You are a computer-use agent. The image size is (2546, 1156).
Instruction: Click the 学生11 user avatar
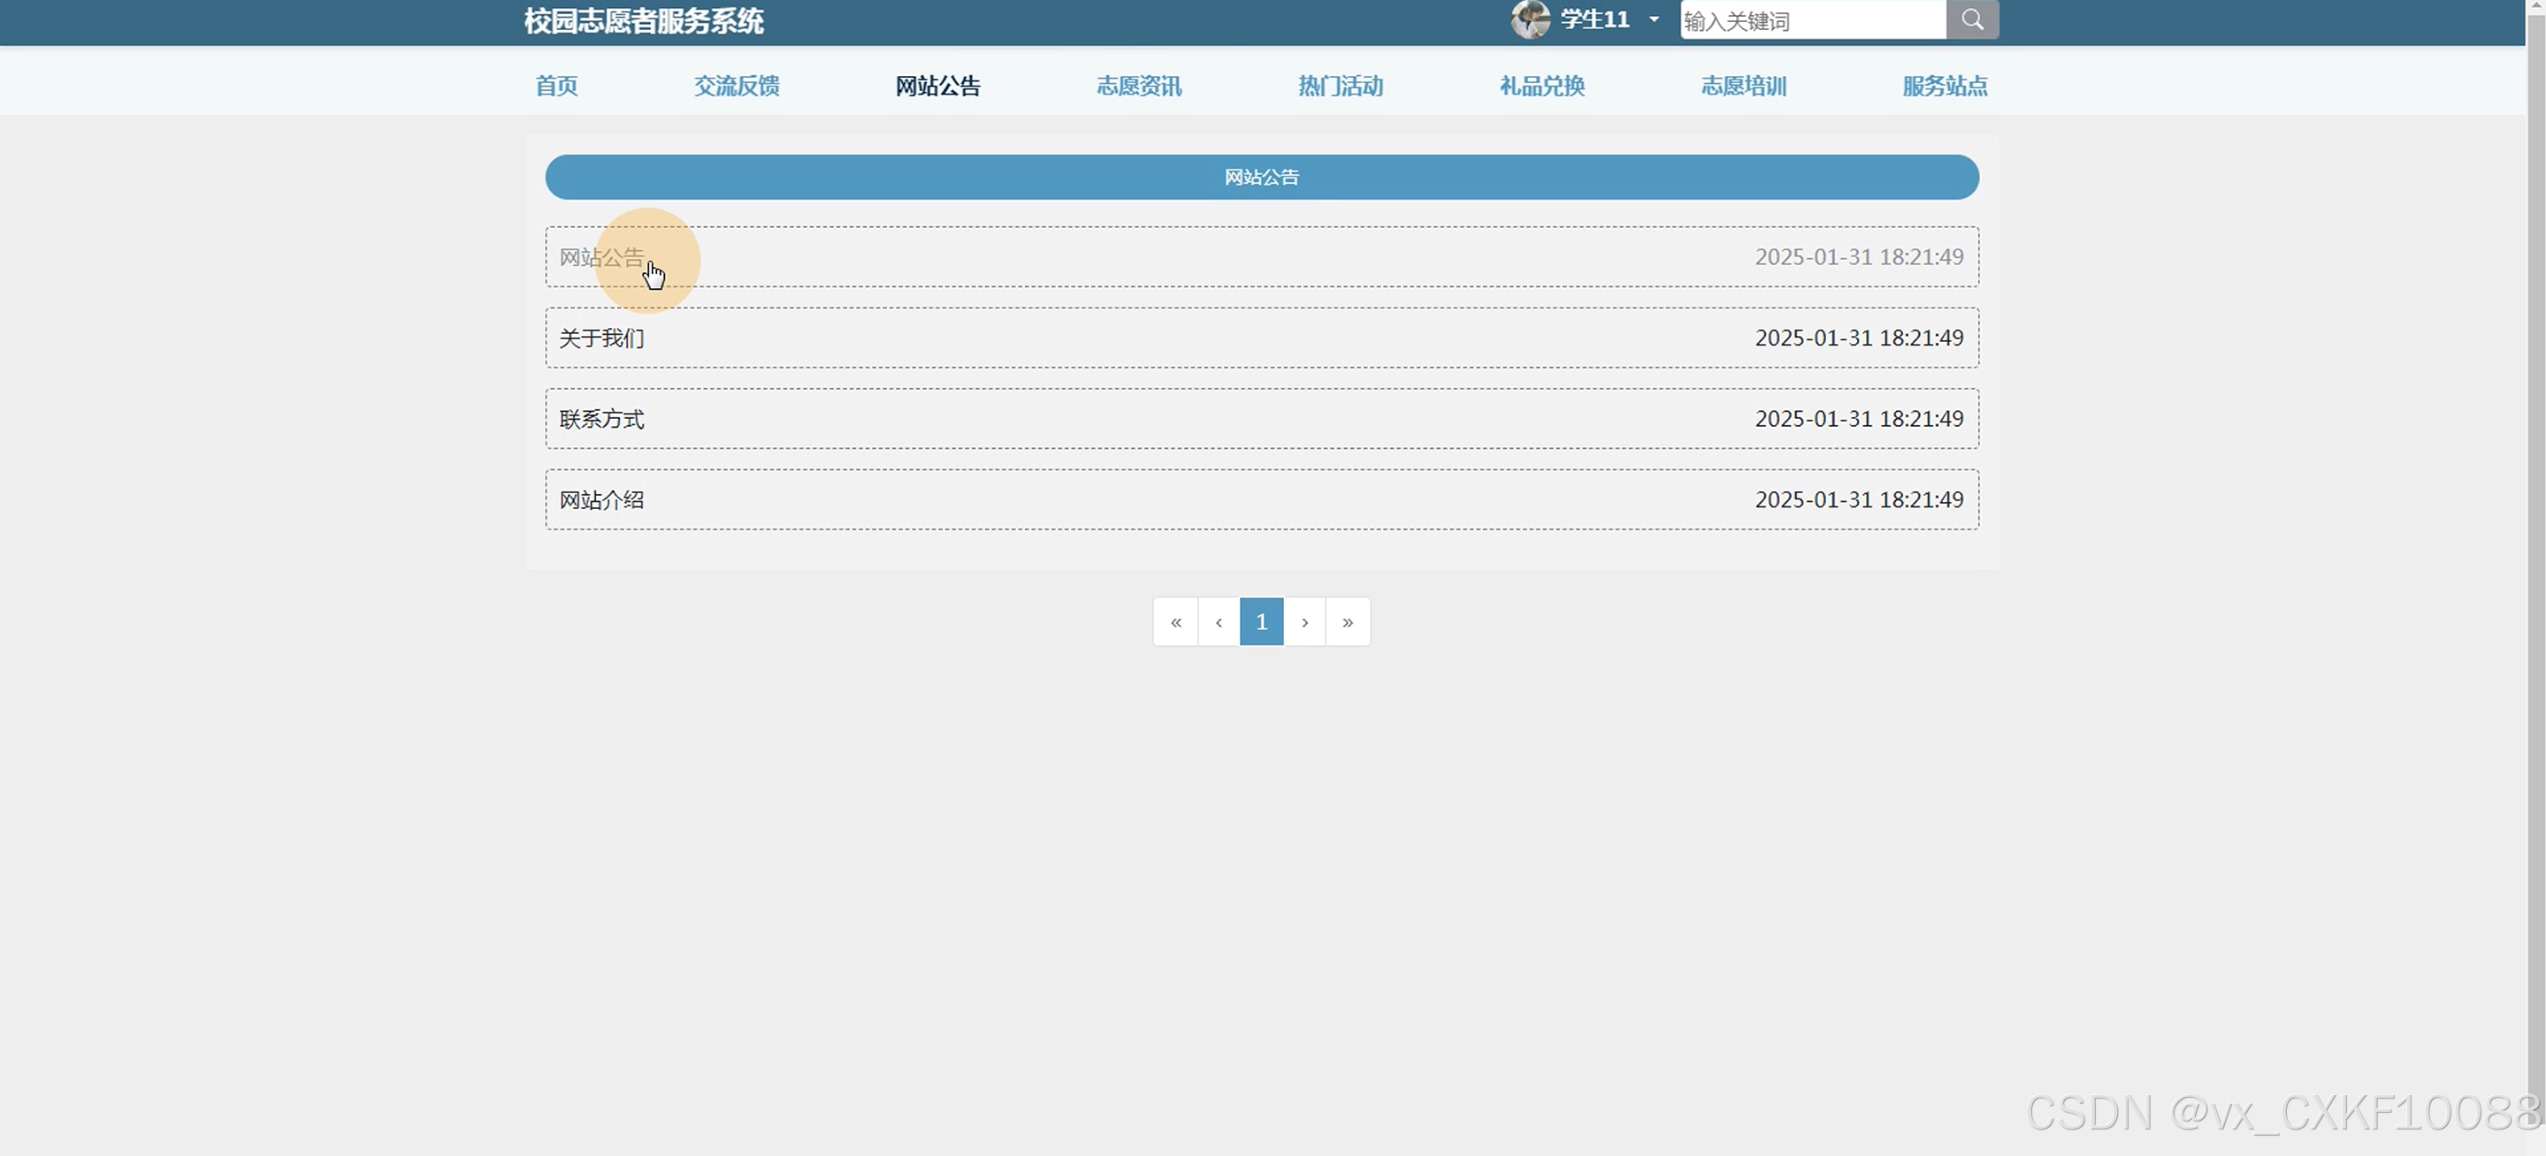pyautogui.click(x=1530, y=19)
